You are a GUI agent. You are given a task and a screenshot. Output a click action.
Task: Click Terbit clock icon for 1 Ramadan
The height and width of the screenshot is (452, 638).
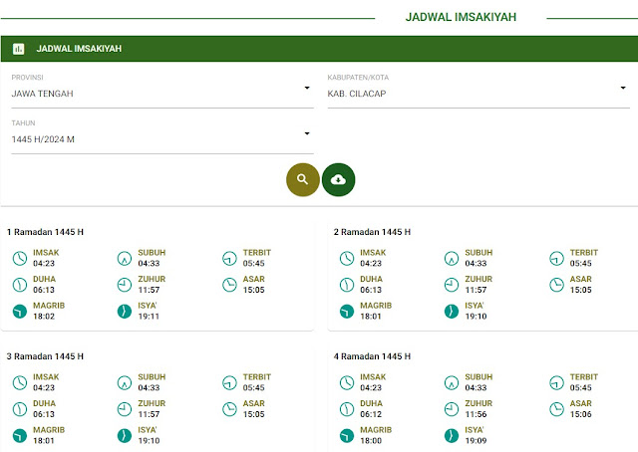[229, 258]
